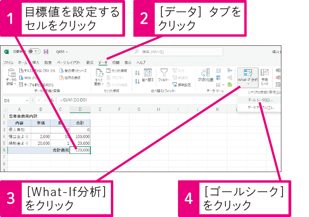Click テーブルまたは範囲から

coord(36,85)
